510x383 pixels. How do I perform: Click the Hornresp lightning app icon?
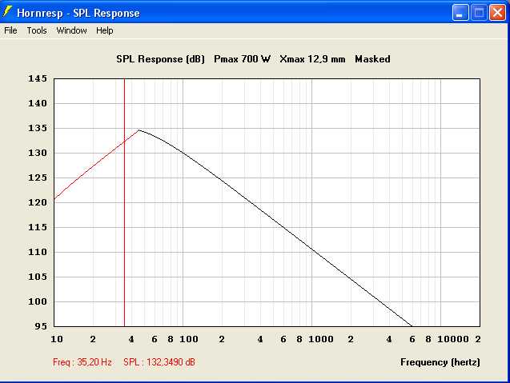pyautogui.click(x=6, y=12)
